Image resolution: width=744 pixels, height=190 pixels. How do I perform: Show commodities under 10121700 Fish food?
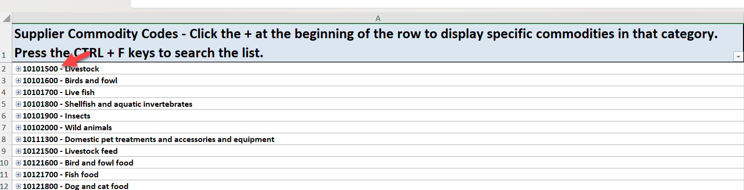19,175
